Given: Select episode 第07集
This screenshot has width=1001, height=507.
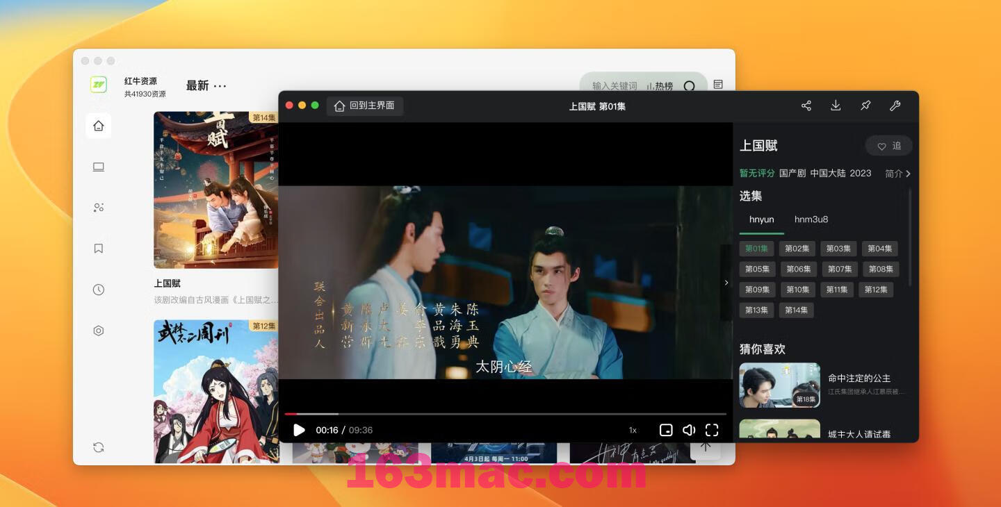Looking at the screenshot, I should click(840, 269).
